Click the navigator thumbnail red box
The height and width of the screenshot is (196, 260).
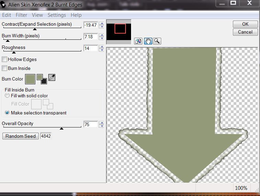(120, 29)
